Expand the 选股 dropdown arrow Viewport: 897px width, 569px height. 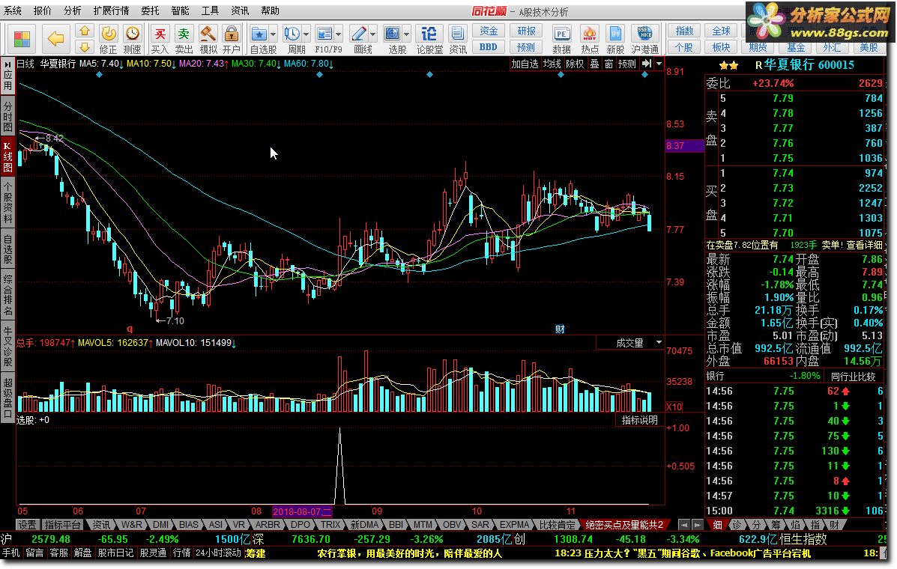point(406,34)
